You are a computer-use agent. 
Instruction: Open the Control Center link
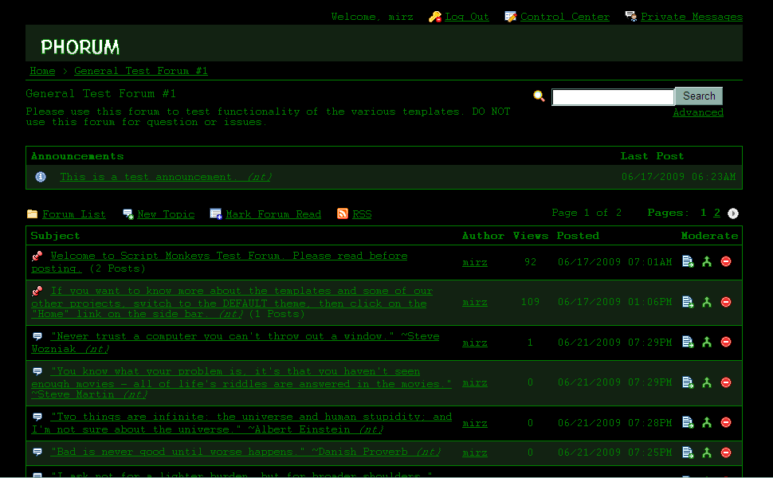coord(565,17)
